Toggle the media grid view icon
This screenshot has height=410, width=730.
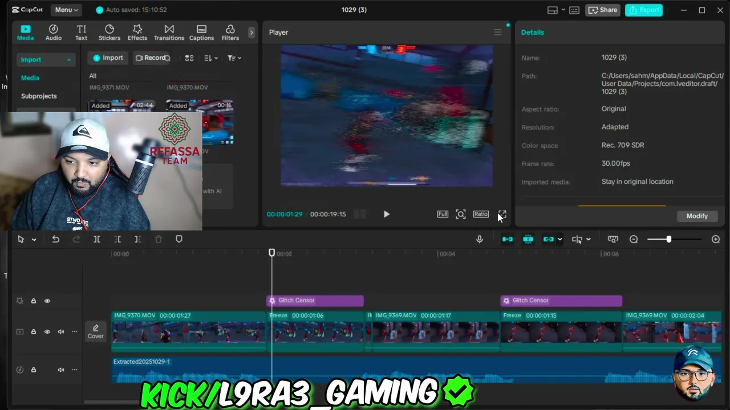(x=189, y=58)
